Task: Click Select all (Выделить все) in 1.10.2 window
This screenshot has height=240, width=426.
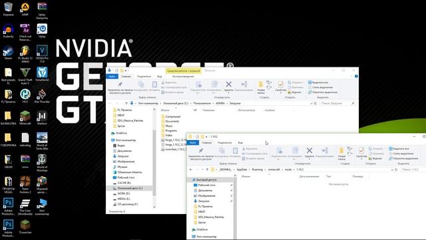Action: tap(399, 149)
